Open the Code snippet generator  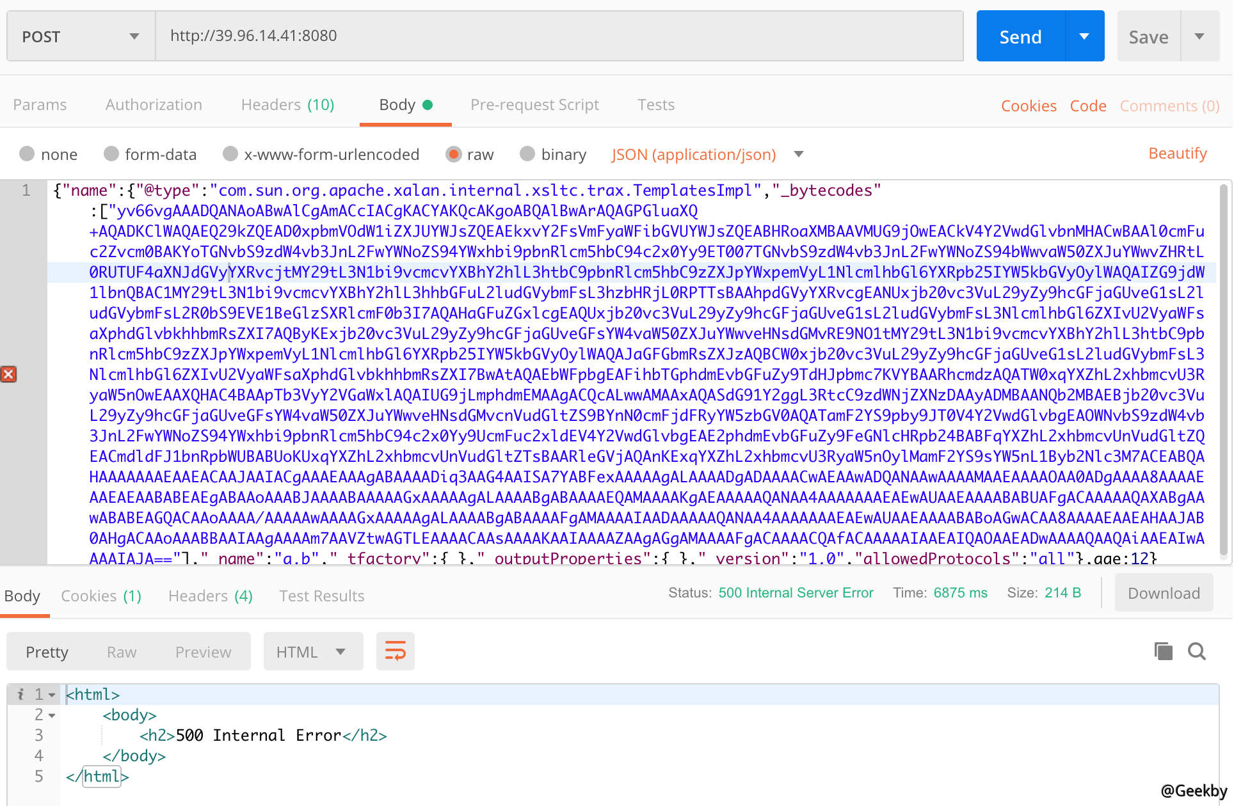[1087, 105]
